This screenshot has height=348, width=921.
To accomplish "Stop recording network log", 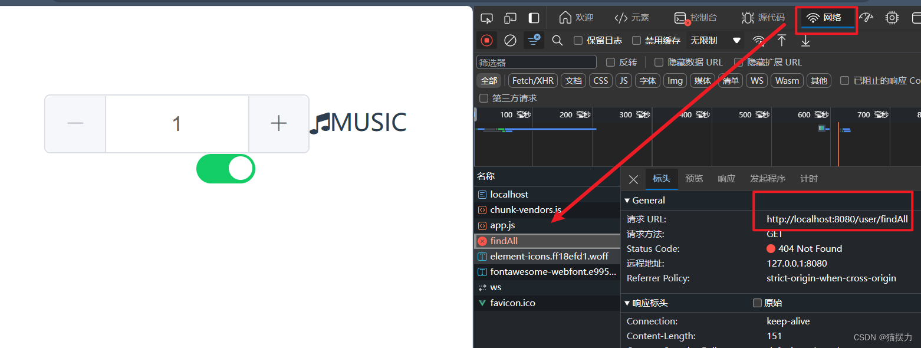I will (486, 40).
